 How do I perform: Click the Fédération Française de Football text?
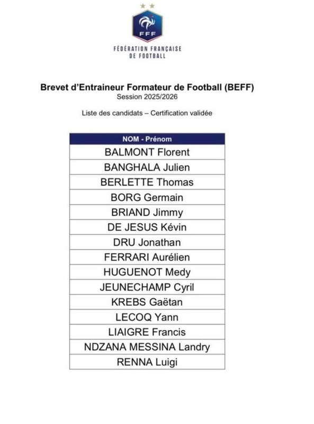[x=147, y=52]
